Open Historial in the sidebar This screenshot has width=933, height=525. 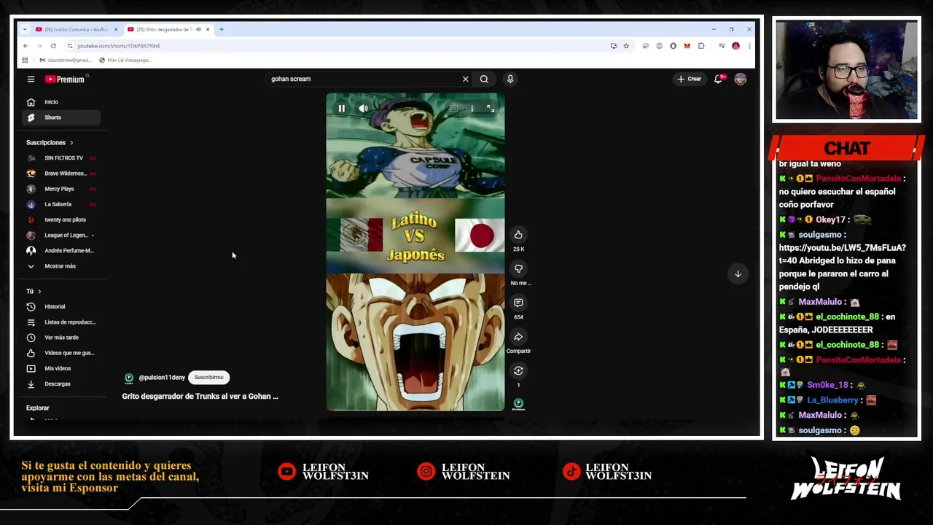click(61, 307)
